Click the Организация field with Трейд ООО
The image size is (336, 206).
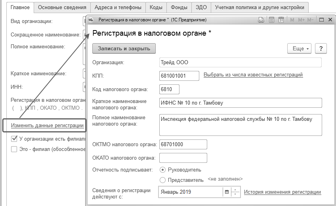pyautogui.click(x=241, y=63)
